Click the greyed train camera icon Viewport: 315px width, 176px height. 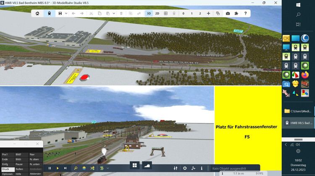174,13
